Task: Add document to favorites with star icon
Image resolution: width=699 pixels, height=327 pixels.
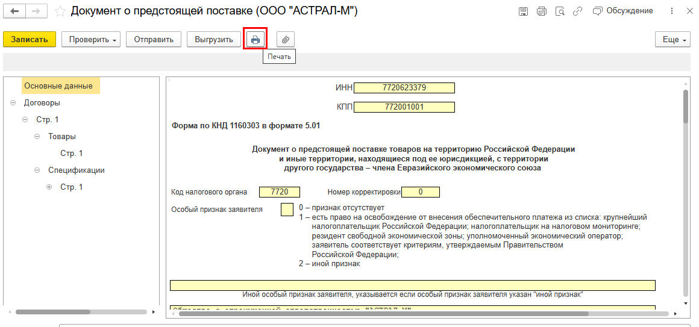Action: click(x=60, y=11)
